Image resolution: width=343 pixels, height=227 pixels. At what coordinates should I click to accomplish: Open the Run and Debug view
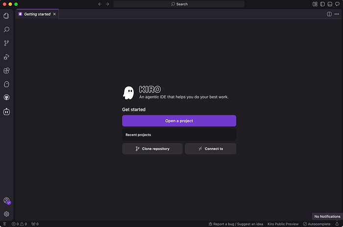coord(6,57)
